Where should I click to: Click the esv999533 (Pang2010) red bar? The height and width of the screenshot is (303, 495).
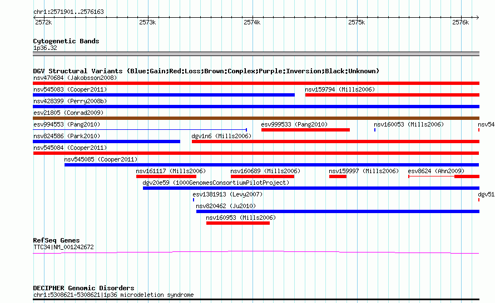pos(305,130)
